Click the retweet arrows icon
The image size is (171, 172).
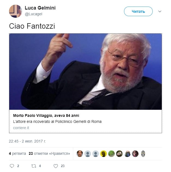click(x=34, y=166)
